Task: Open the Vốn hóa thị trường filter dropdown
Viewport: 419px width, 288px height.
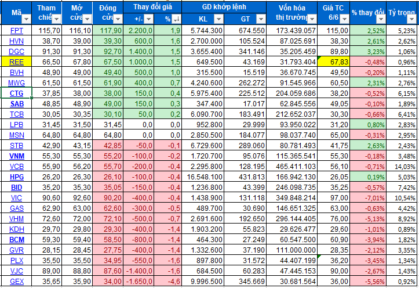Action: click(x=312, y=19)
